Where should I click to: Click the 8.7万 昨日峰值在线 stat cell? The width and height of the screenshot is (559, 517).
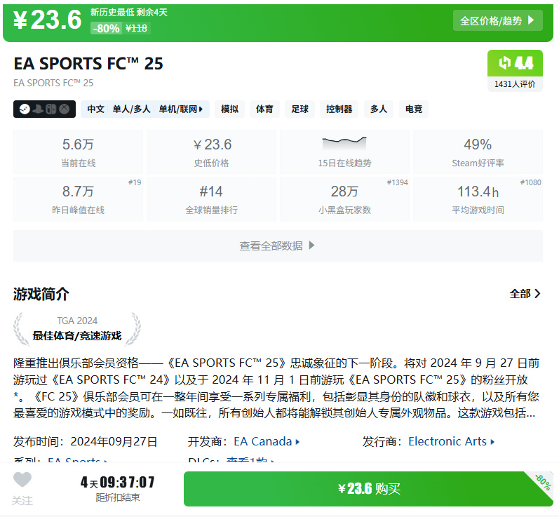(x=78, y=199)
